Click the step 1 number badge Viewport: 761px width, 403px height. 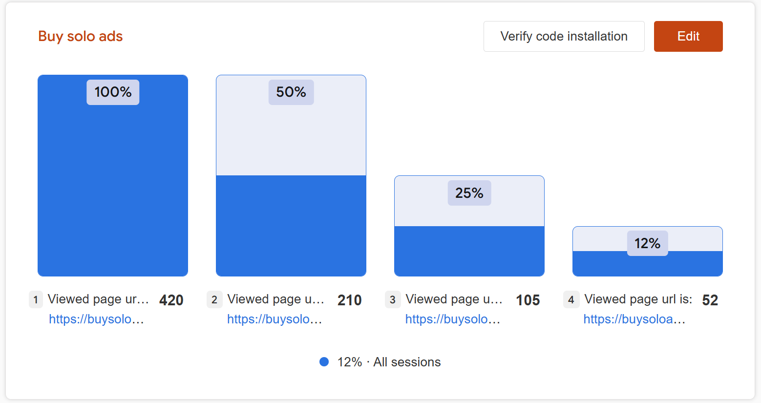pyautogui.click(x=36, y=299)
